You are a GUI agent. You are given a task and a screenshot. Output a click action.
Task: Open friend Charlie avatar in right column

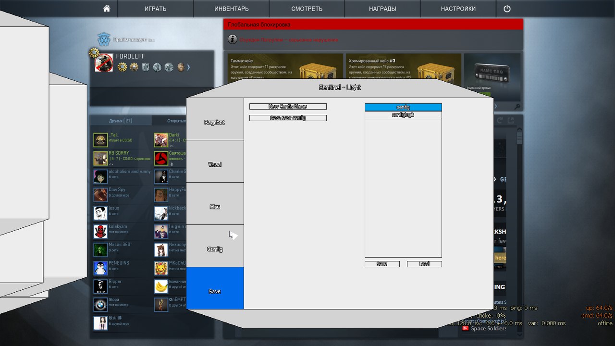(161, 176)
